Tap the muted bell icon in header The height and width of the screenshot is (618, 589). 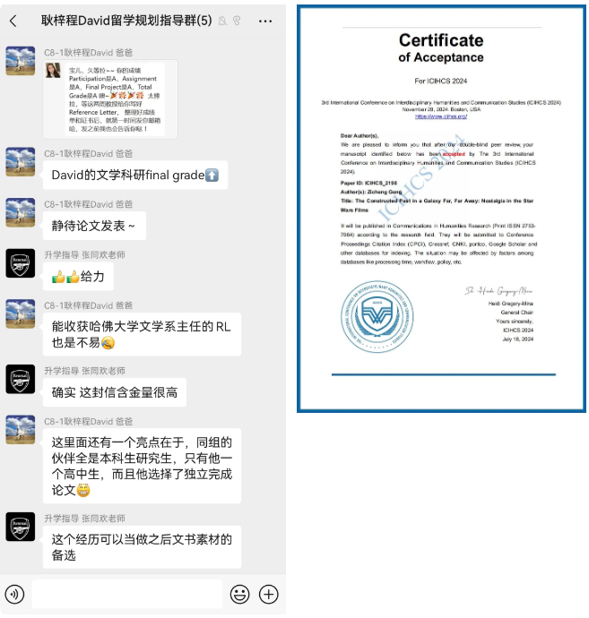tap(222, 21)
